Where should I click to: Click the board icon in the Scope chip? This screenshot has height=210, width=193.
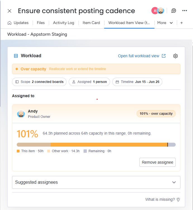click(17, 82)
